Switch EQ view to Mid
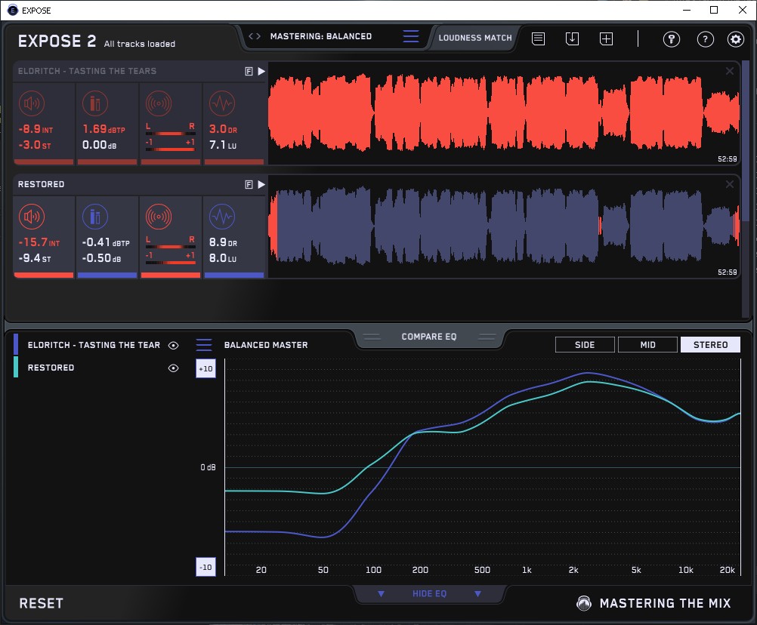 [647, 345]
